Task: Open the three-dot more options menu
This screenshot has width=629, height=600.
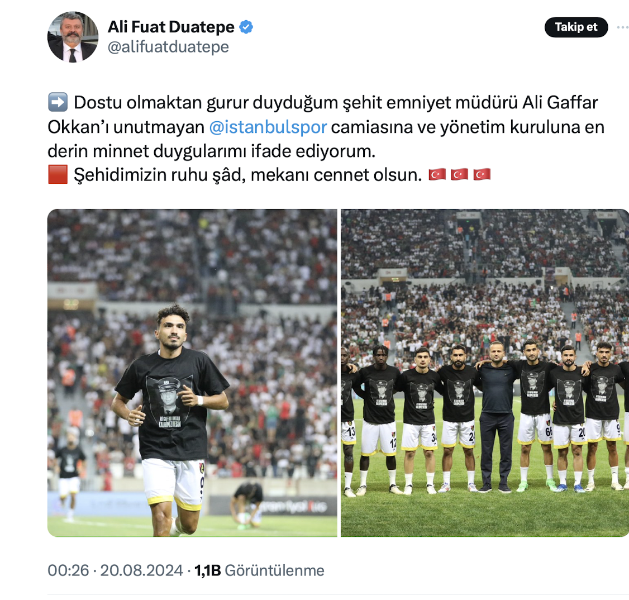Action: tap(623, 27)
